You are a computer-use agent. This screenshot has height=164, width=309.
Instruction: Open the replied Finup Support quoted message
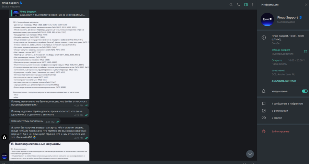pos(49,13)
